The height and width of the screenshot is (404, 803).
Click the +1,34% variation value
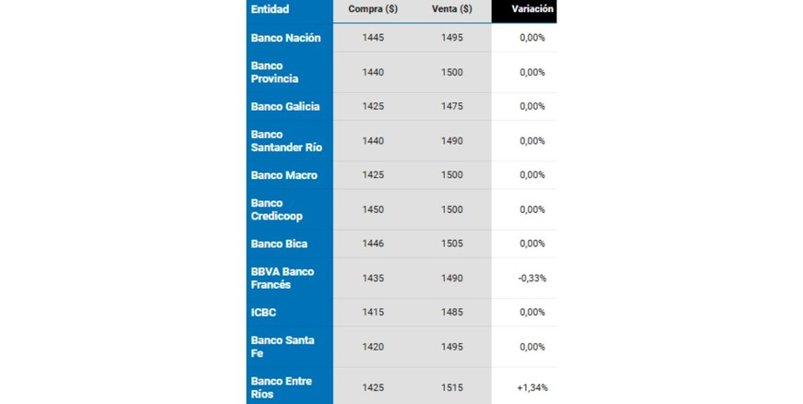[x=532, y=387]
